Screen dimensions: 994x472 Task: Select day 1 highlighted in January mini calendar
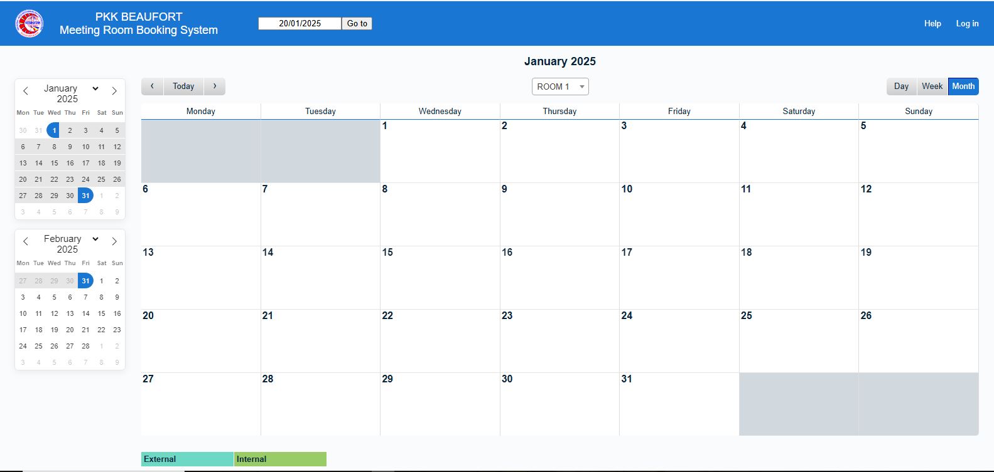coord(54,130)
